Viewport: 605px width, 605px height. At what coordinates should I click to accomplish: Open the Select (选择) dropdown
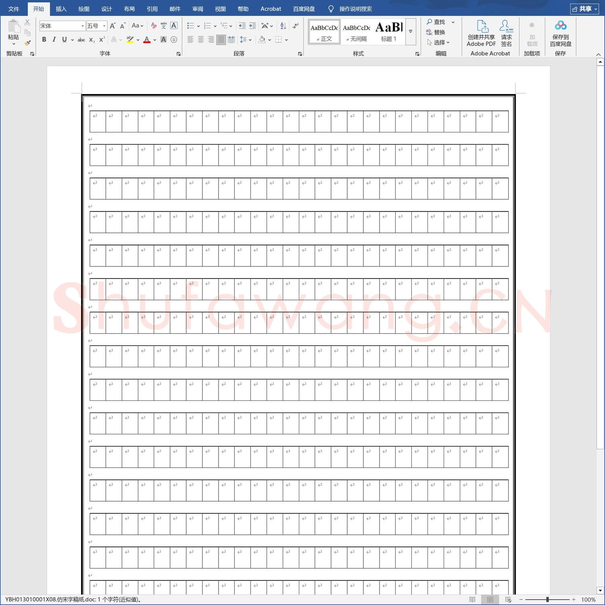pos(438,42)
